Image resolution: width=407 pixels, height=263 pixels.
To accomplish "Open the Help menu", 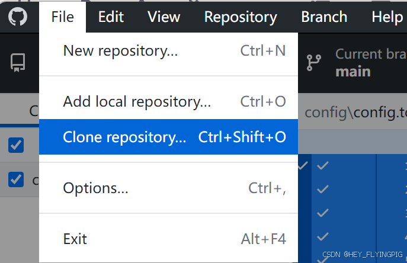I will [x=386, y=17].
